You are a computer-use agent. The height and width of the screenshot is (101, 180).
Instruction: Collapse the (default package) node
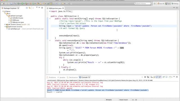pyautogui.click(x=7, y=16)
